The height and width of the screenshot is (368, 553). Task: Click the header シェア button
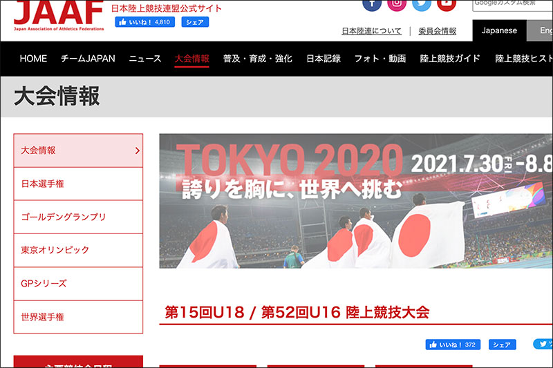coord(195,22)
